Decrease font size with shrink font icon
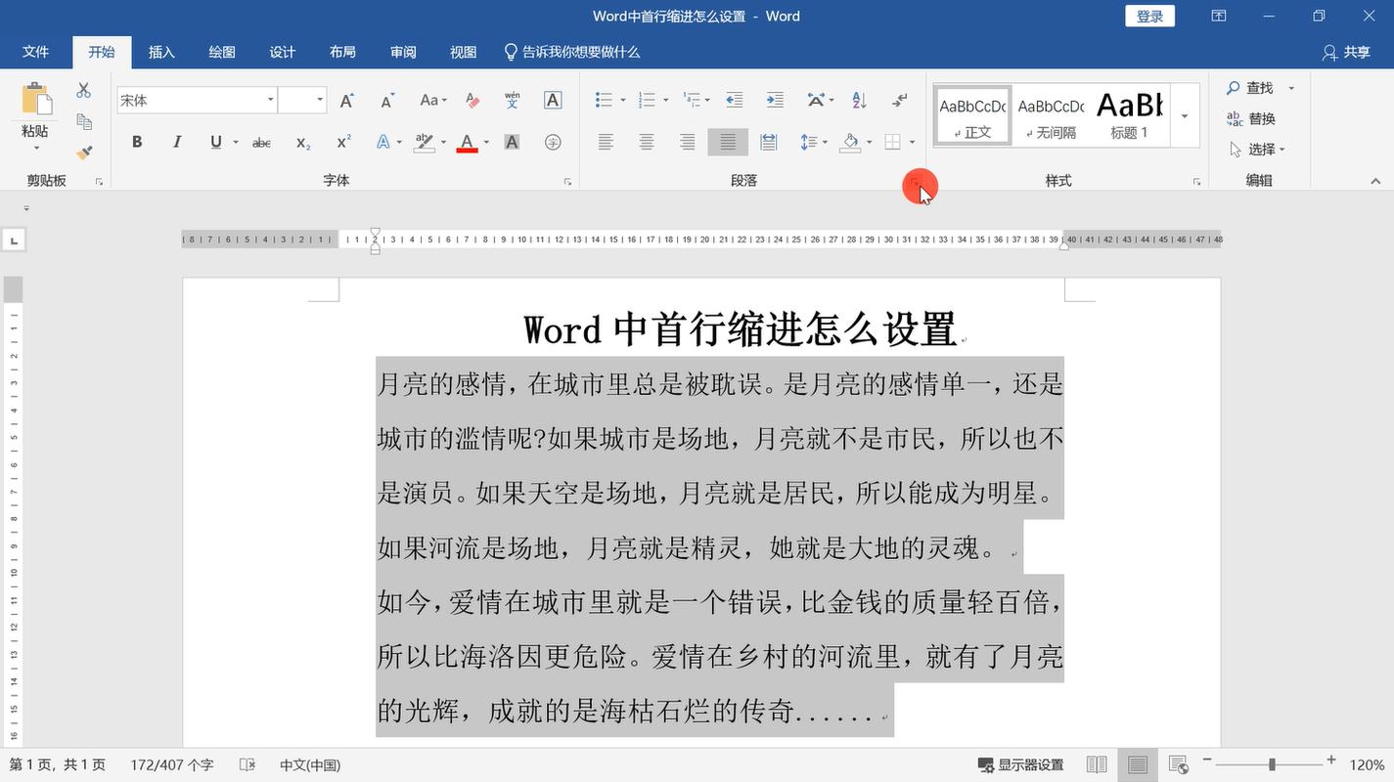This screenshot has width=1394, height=782. tap(387, 100)
